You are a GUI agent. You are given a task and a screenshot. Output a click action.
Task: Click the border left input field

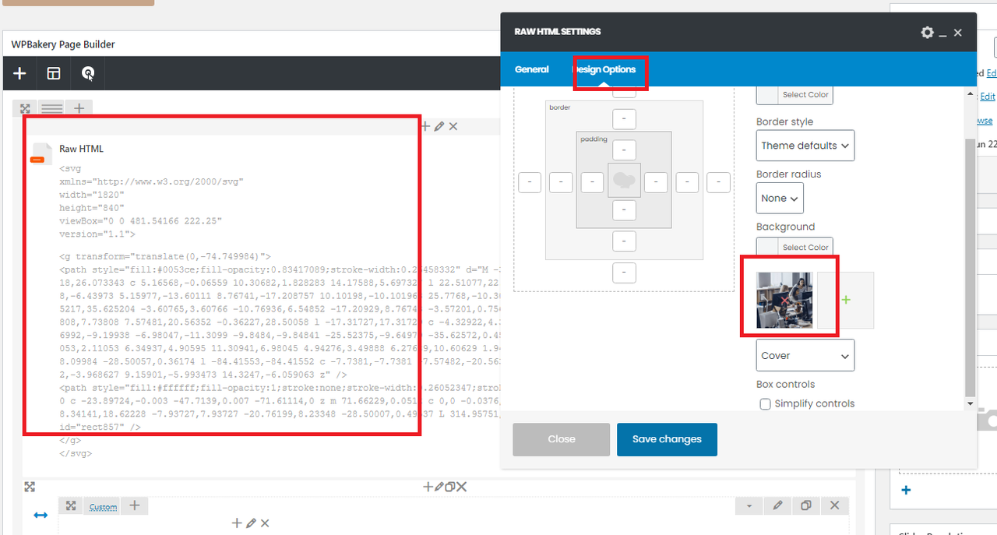[x=561, y=182]
